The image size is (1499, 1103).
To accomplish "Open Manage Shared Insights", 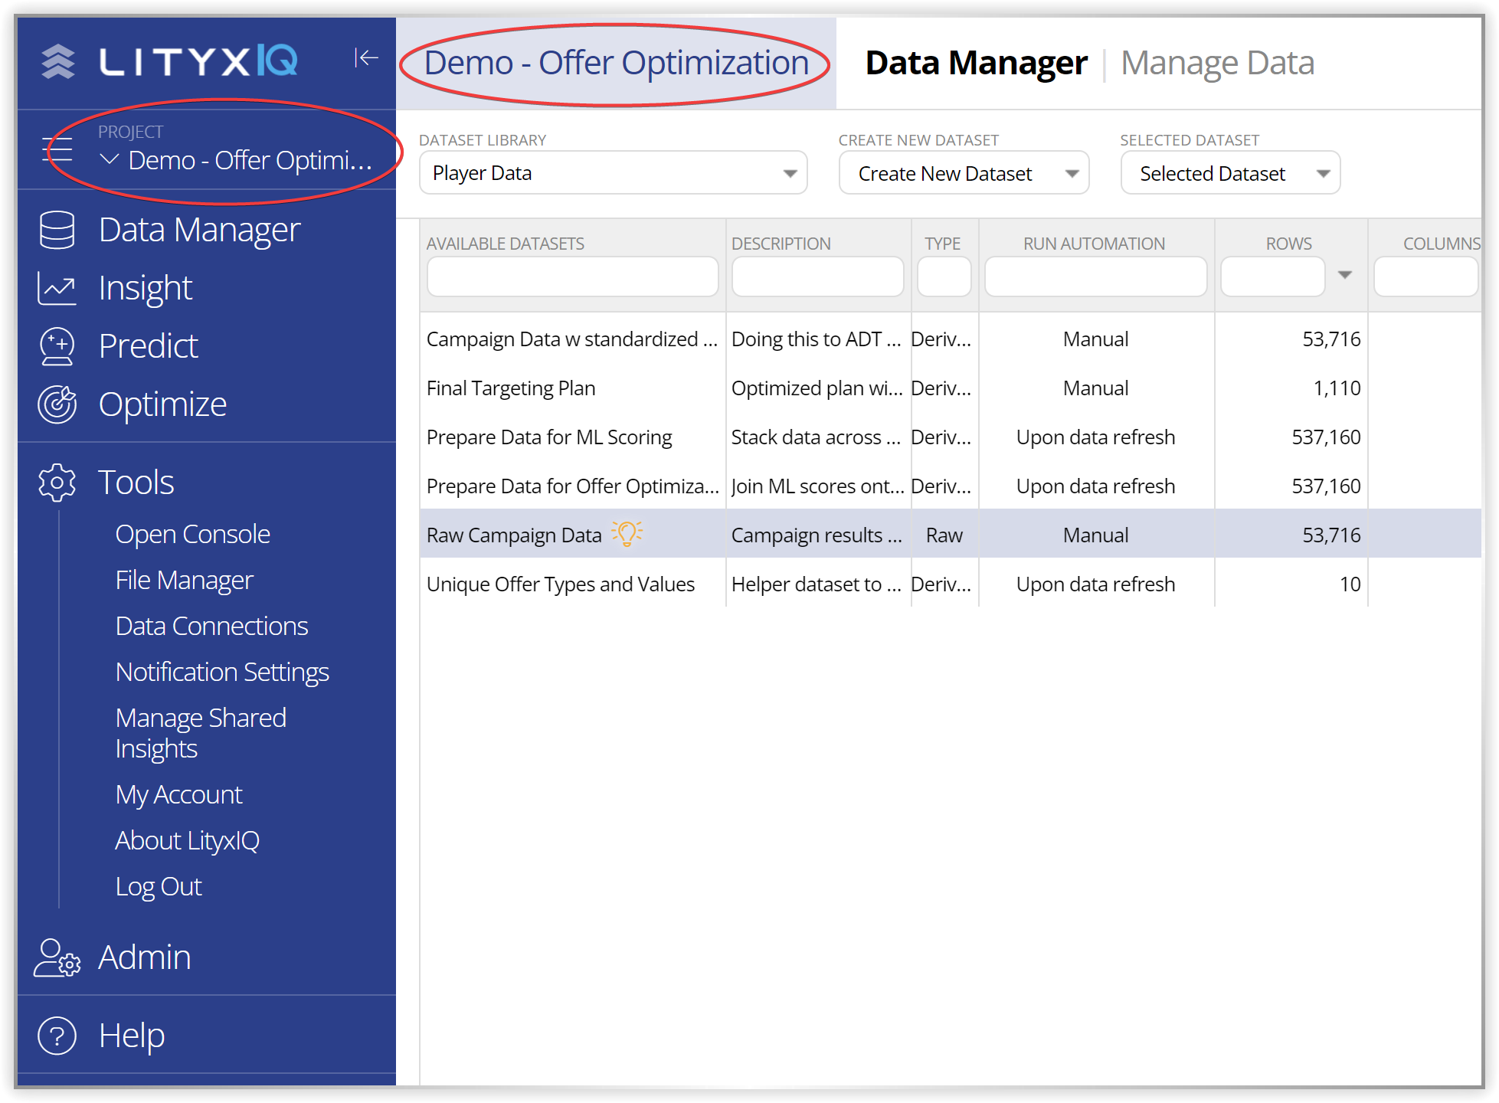I will [x=201, y=733].
